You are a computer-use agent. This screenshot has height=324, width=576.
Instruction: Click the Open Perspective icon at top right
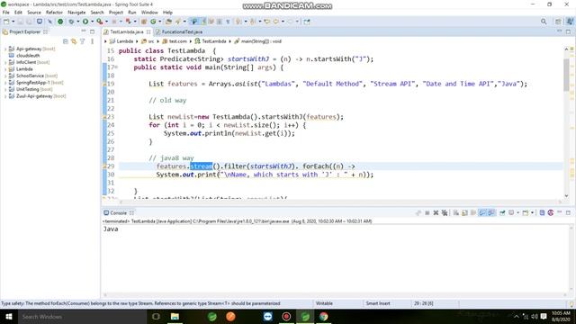tap(558, 22)
